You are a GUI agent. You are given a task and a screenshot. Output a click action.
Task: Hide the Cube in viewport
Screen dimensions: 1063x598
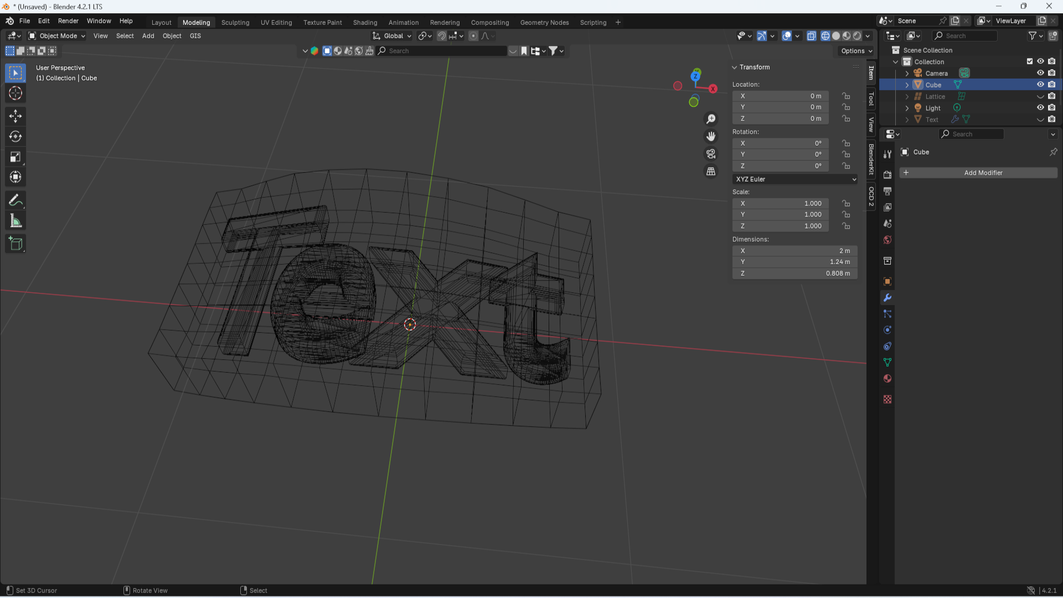(x=1040, y=85)
